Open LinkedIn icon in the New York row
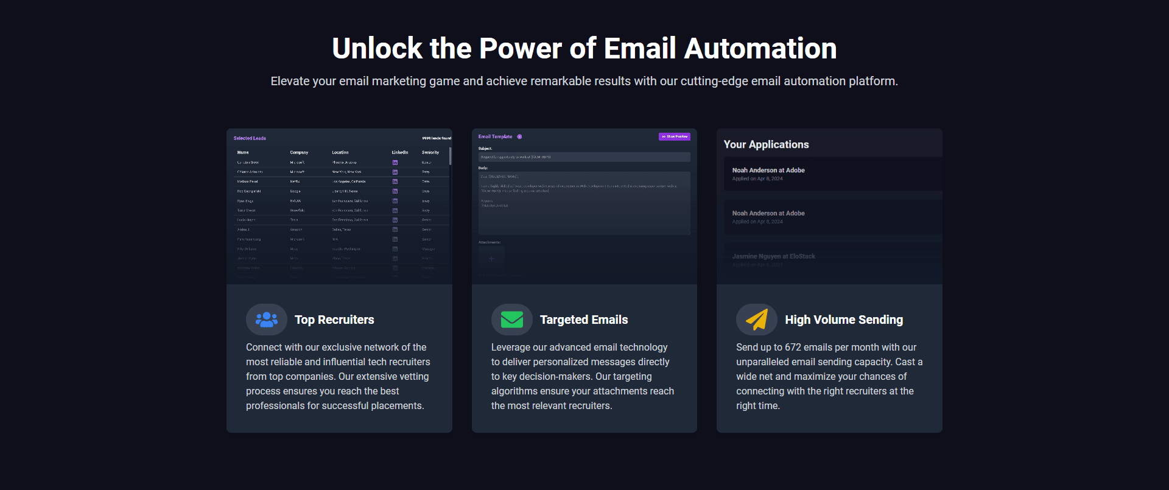The height and width of the screenshot is (490, 1169). point(395,172)
